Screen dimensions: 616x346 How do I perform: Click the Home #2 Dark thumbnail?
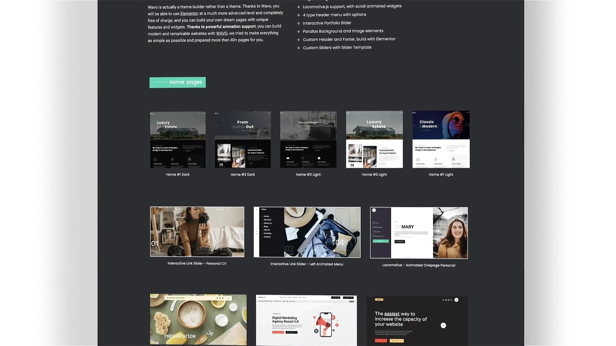tap(243, 139)
